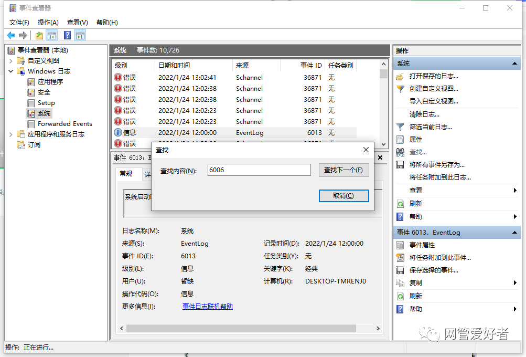
Task: Click the Back navigation arrow icon
Action: tap(10, 35)
